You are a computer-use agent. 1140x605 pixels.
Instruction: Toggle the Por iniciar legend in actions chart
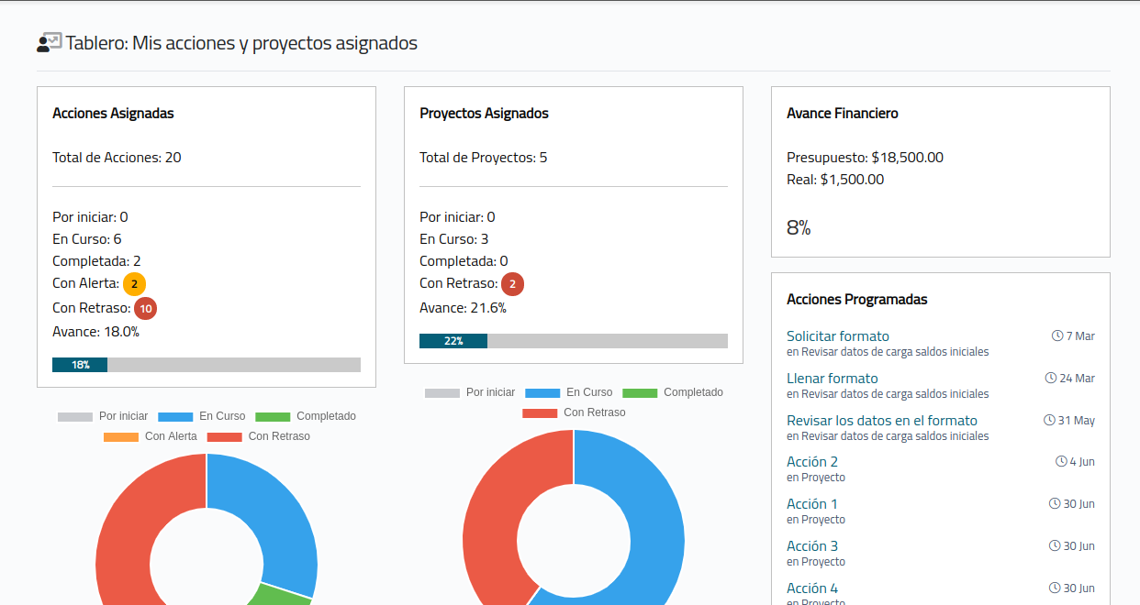click(103, 416)
